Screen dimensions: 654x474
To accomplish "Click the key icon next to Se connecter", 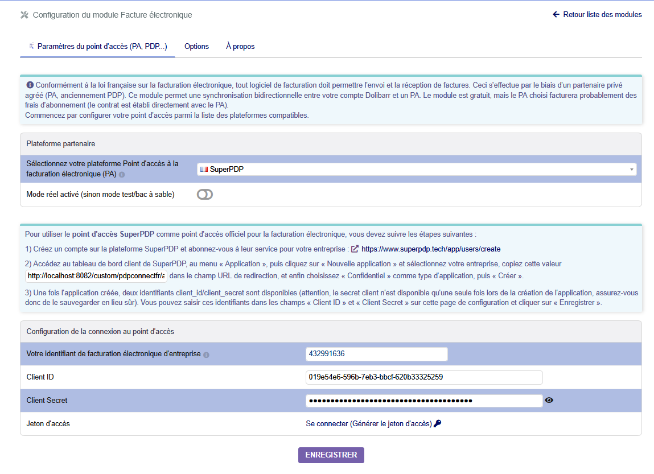I will tap(438, 423).
